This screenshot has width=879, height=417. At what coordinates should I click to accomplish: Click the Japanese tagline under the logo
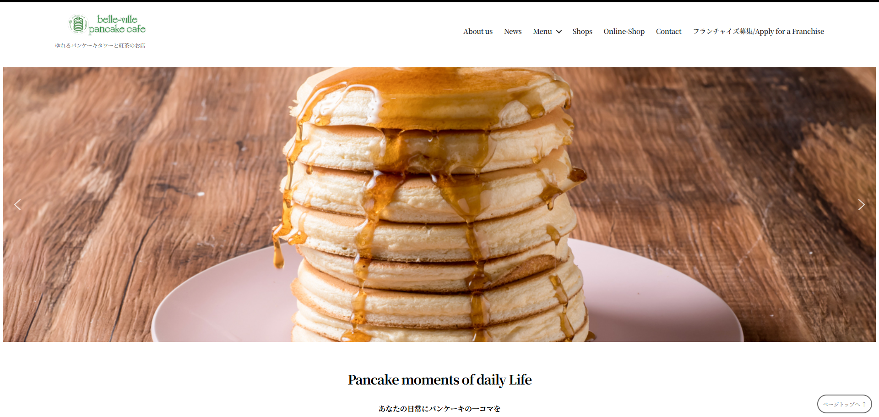click(100, 45)
